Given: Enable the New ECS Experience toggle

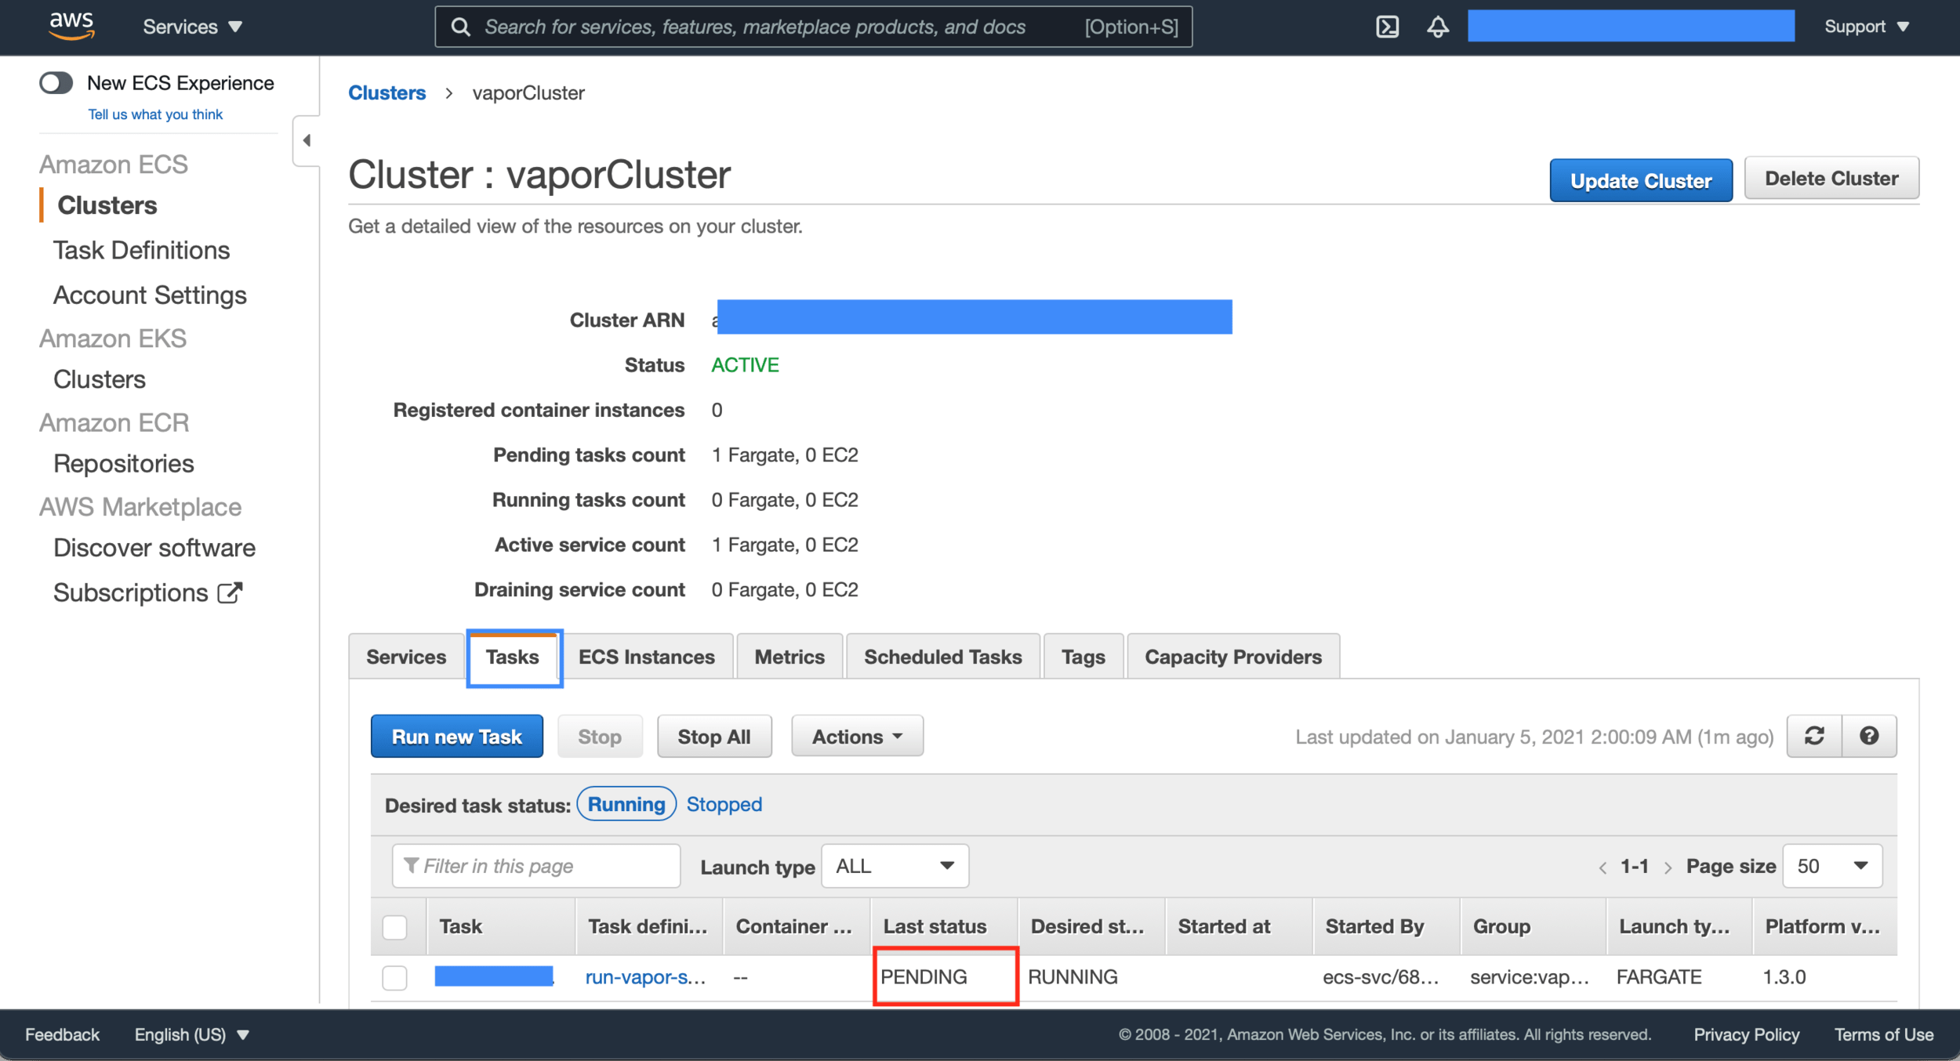Looking at the screenshot, I should [55, 82].
